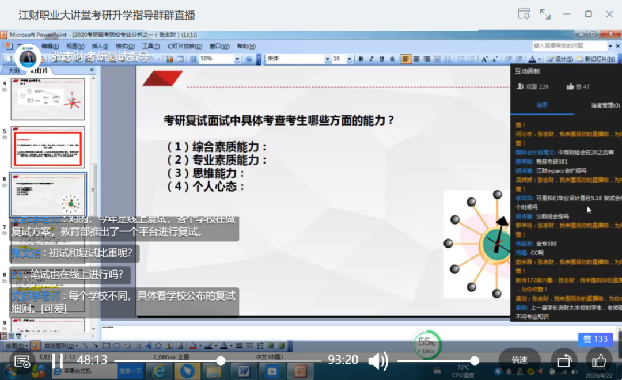Open the zoom level dropdown showing 50%
This screenshot has width=622, height=380.
(x=237, y=59)
